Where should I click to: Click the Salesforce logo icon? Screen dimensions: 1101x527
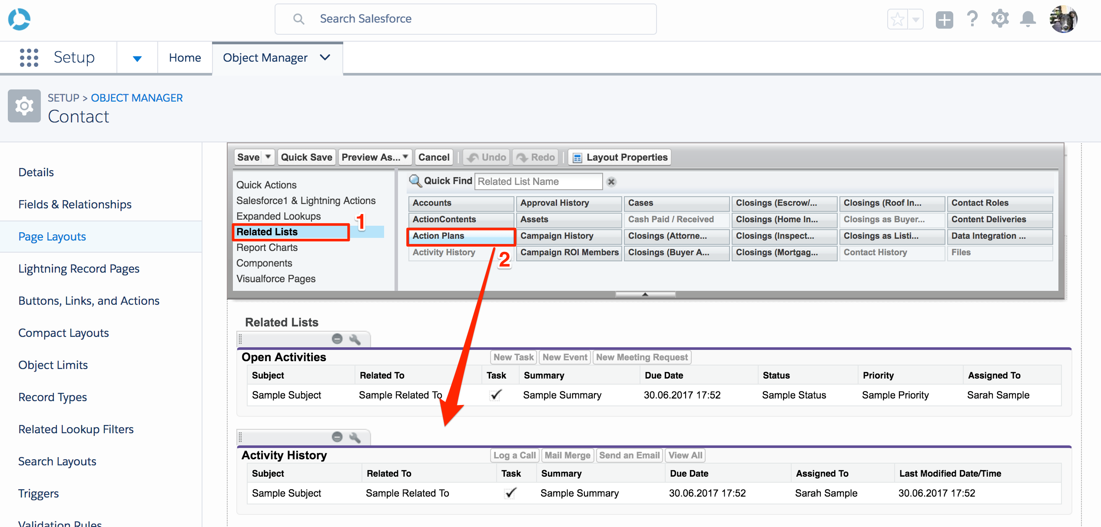point(19,19)
